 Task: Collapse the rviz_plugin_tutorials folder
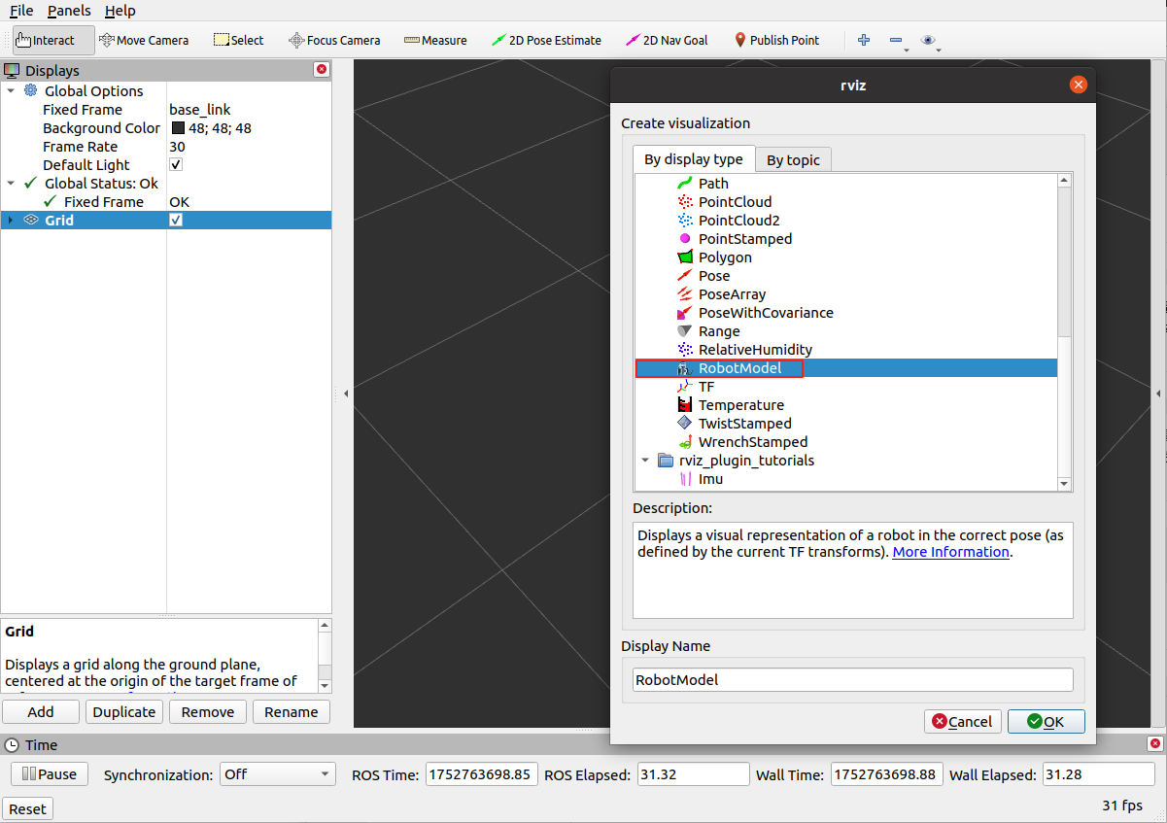645,460
